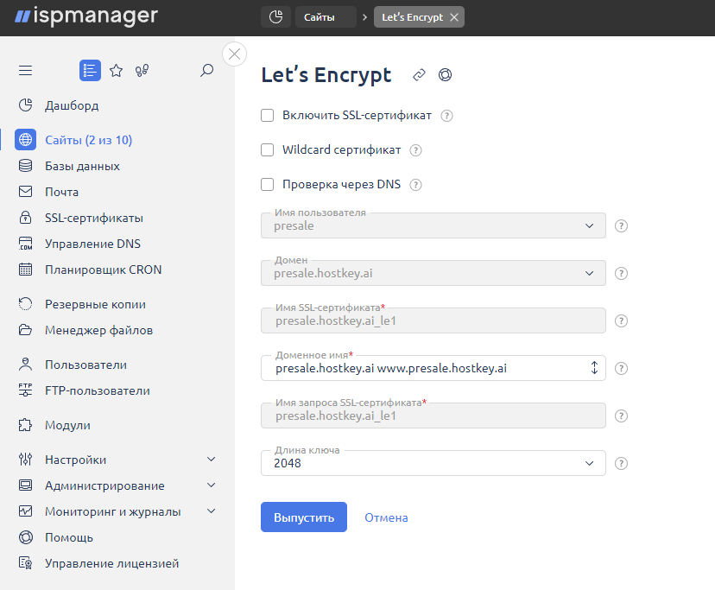Viewport: 715px width, 590px height.
Task: Click the .COM icon beside Управление DNS
Action: coord(26,244)
